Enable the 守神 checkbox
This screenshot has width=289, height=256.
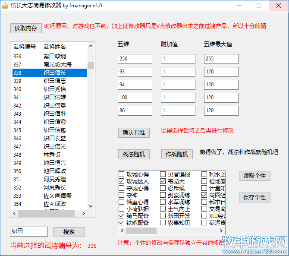(x=122, y=195)
